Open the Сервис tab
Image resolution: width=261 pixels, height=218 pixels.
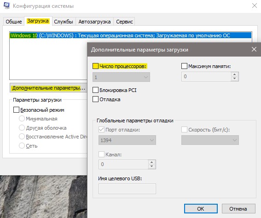[124, 22]
